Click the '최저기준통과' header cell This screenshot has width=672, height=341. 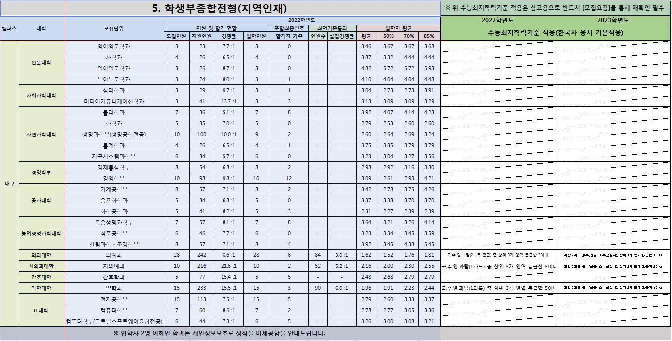pyautogui.click(x=332, y=28)
